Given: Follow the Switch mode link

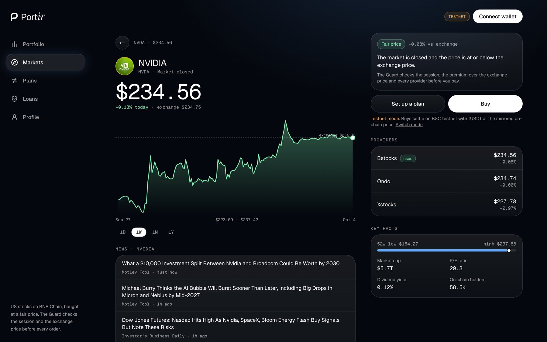Looking at the screenshot, I should pyautogui.click(x=409, y=125).
